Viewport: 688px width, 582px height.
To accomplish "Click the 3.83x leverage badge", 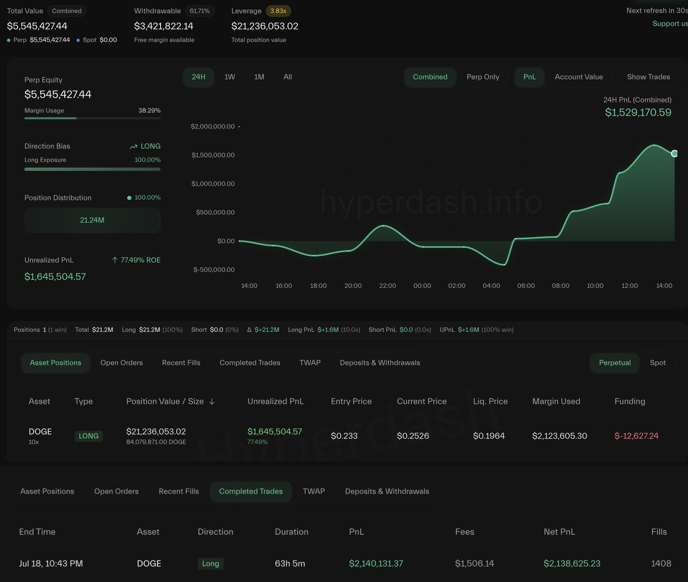I will click(x=278, y=11).
